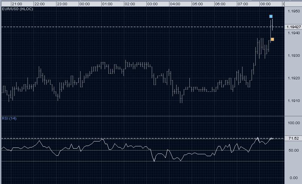
Task: Click the 06:00 time axis label
Action: pyautogui.click(x=220, y=4)
